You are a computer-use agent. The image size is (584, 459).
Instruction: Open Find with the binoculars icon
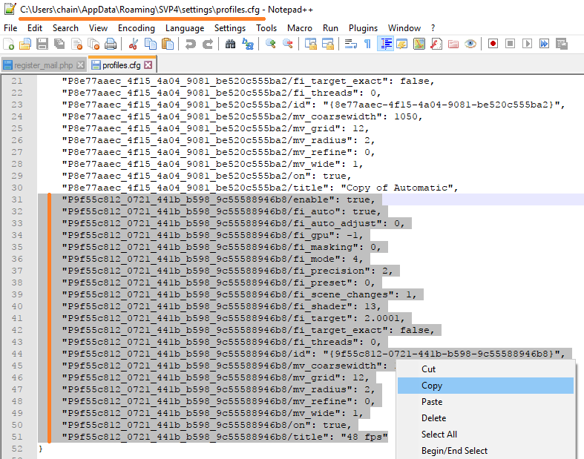coord(230,44)
